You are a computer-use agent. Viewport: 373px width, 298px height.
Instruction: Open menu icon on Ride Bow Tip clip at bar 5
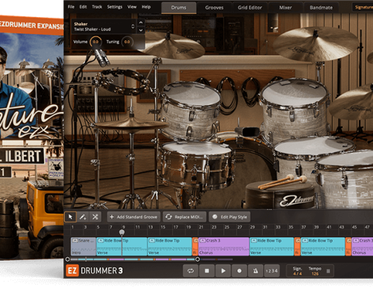click(101, 241)
